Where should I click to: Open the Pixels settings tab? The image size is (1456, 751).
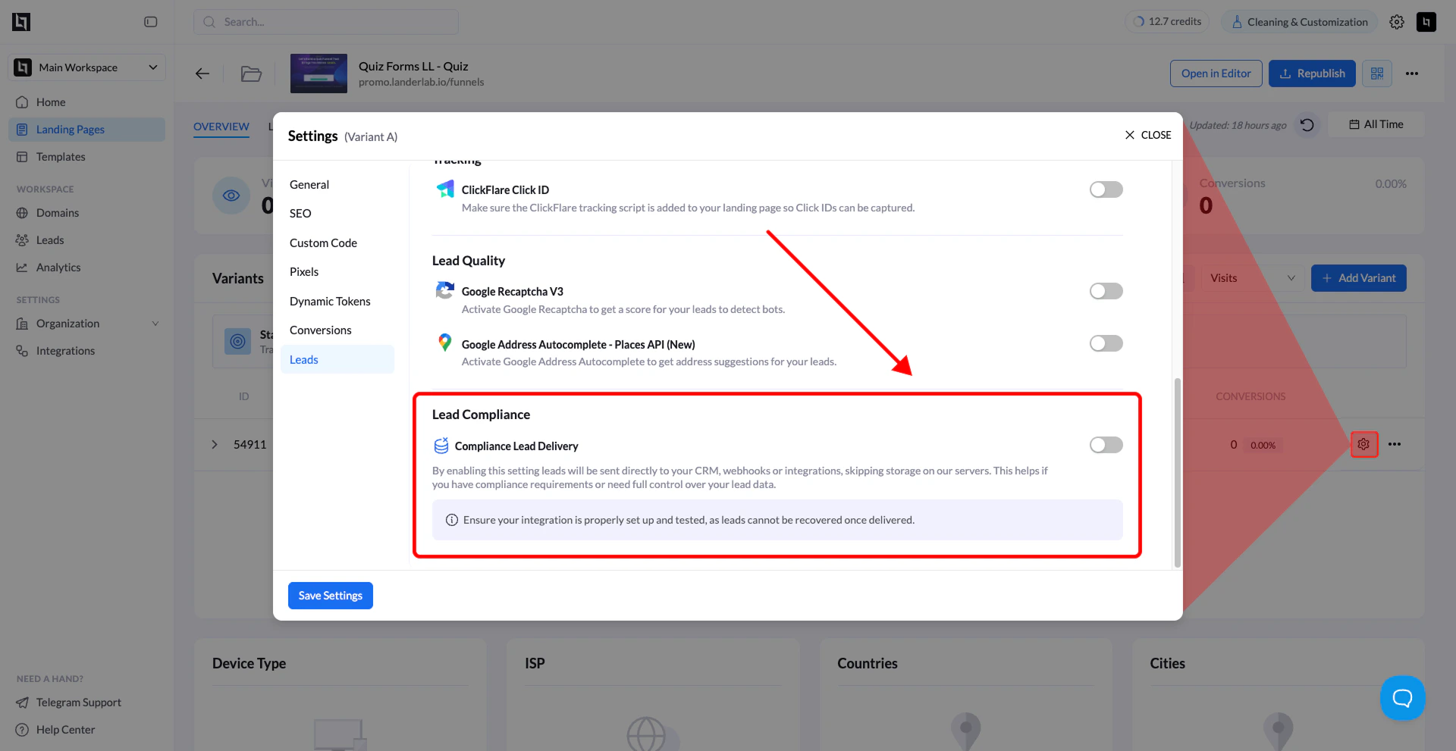coord(304,272)
